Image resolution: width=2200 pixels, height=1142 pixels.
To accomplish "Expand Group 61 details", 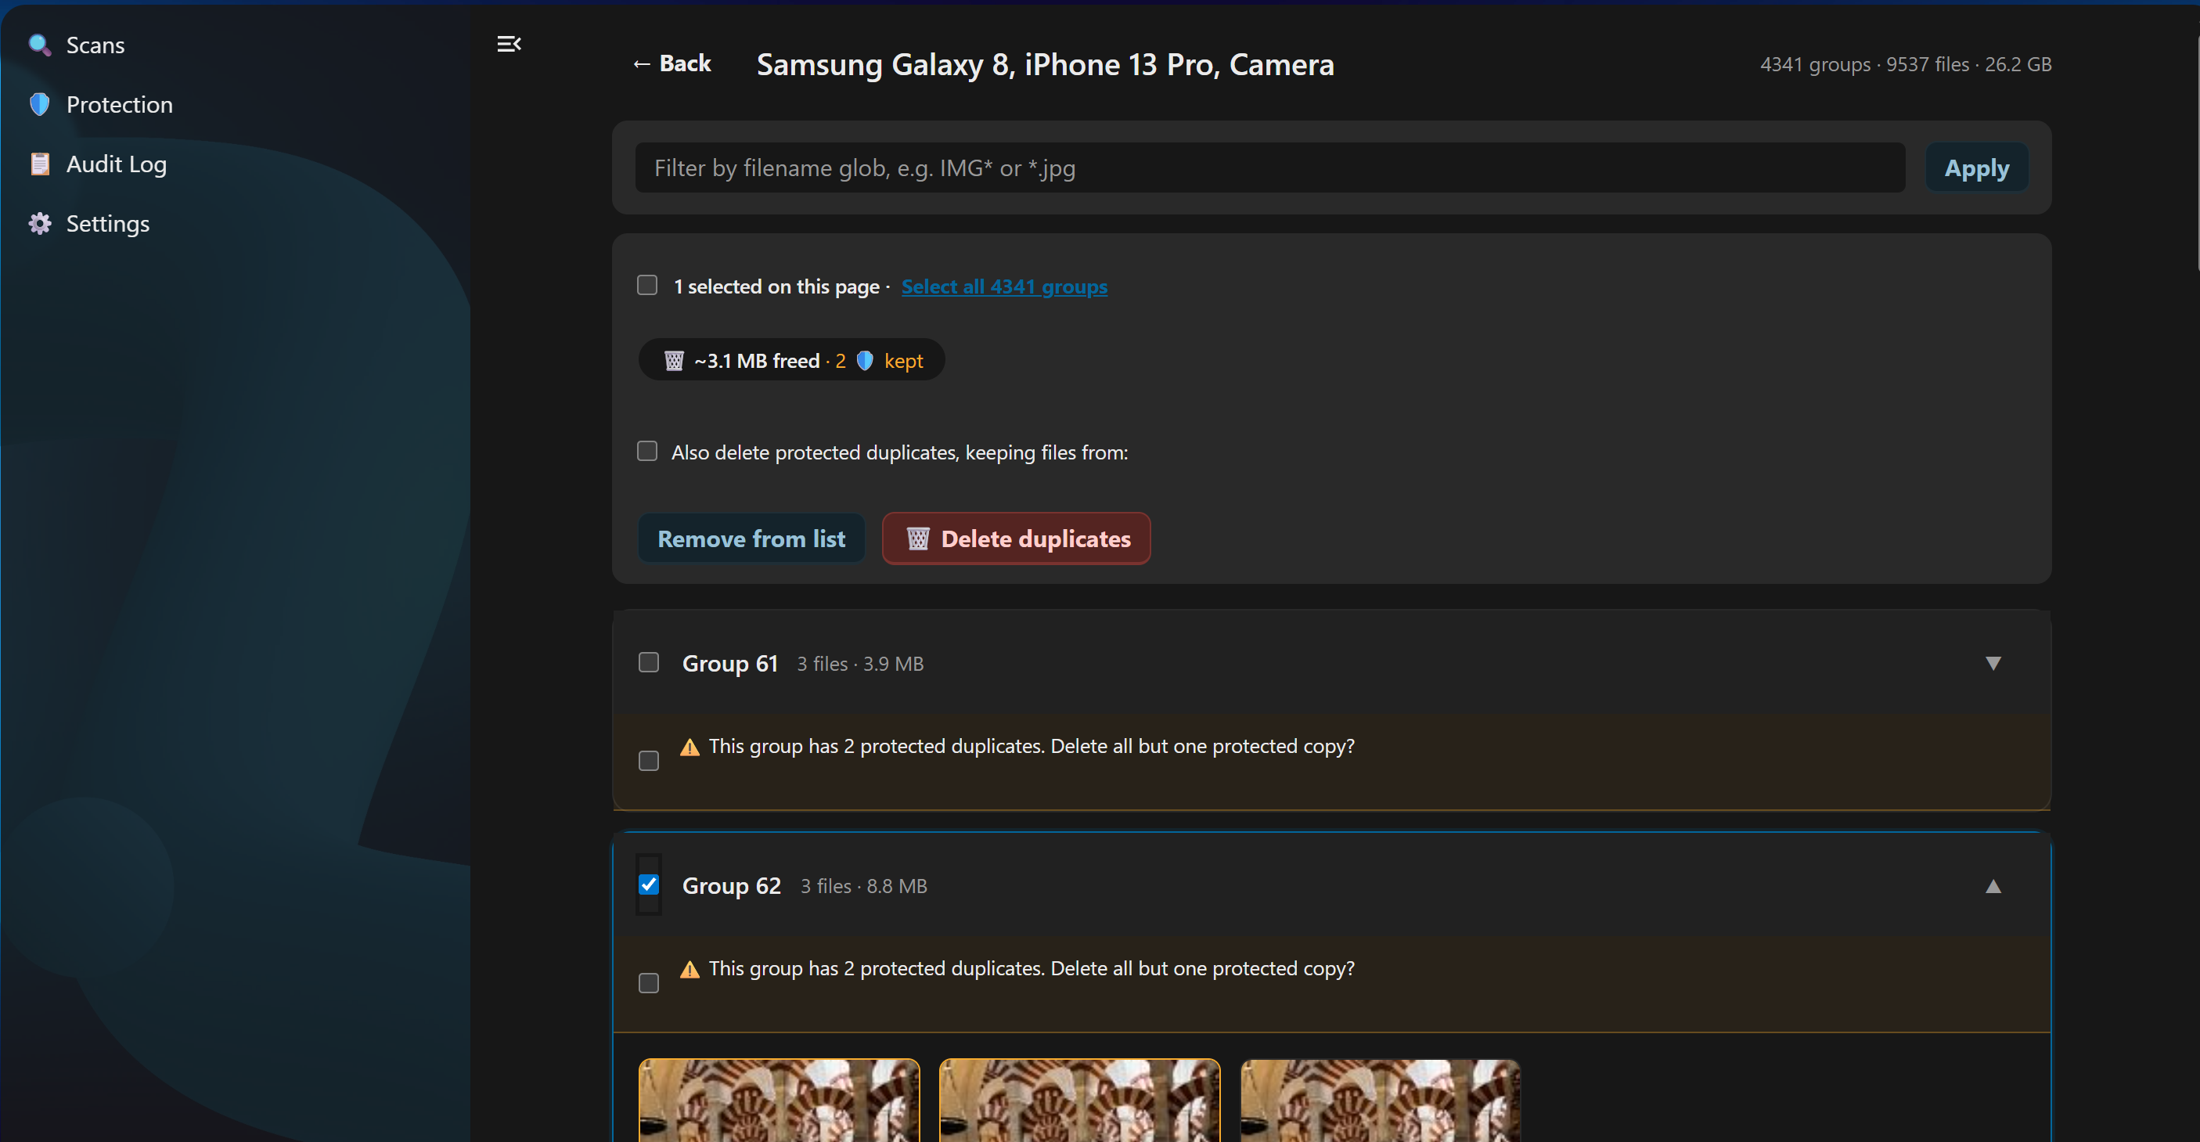I will [1993, 664].
